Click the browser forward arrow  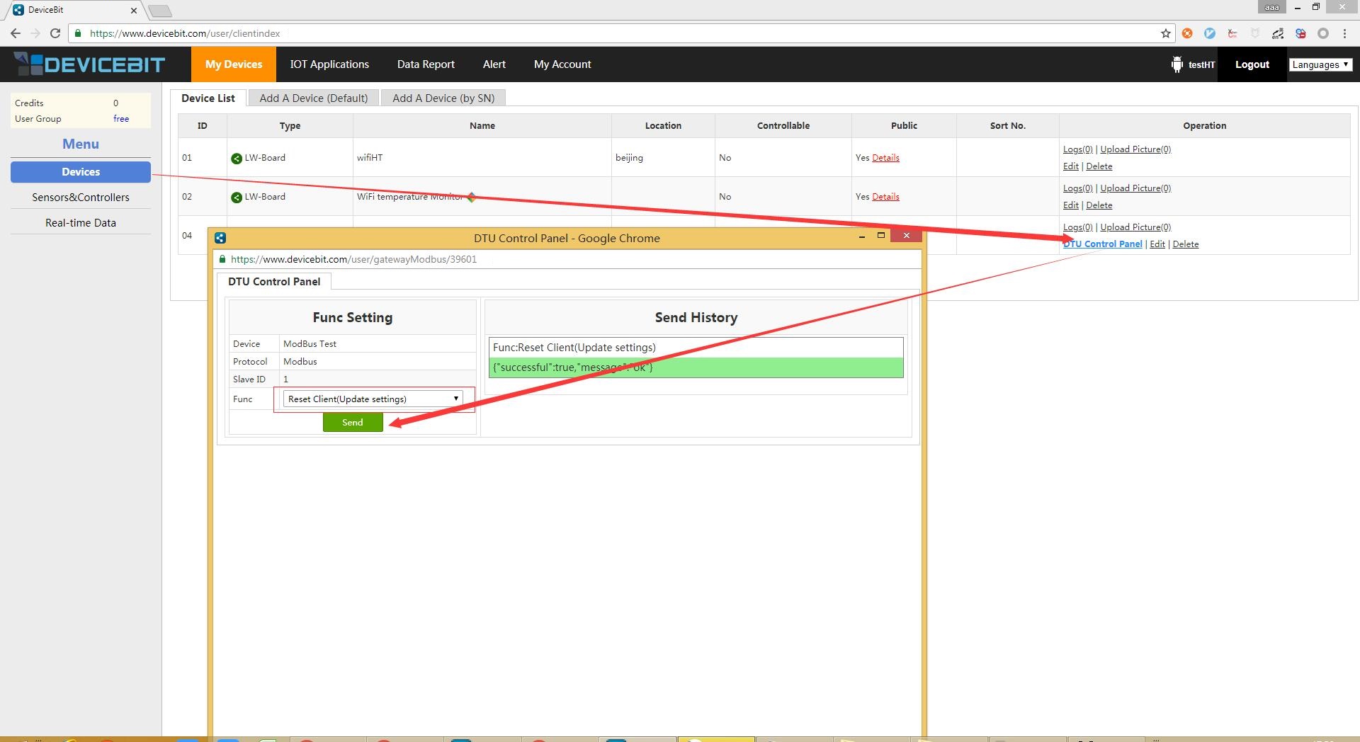click(35, 33)
